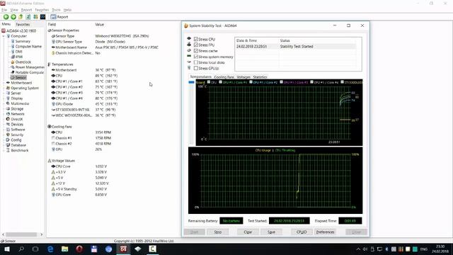Image resolution: width=453 pixels, height=255 pixels.
Task: Open Microsoft Edge from the taskbar
Action: pos(50,249)
